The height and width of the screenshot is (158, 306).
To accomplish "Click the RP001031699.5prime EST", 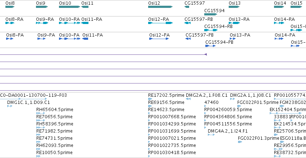I will [x=149, y=135].
